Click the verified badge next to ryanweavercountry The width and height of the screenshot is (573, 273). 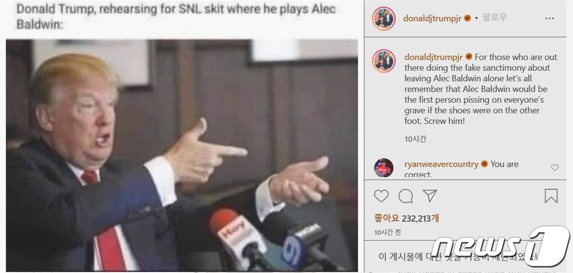[x=484, y=165]
